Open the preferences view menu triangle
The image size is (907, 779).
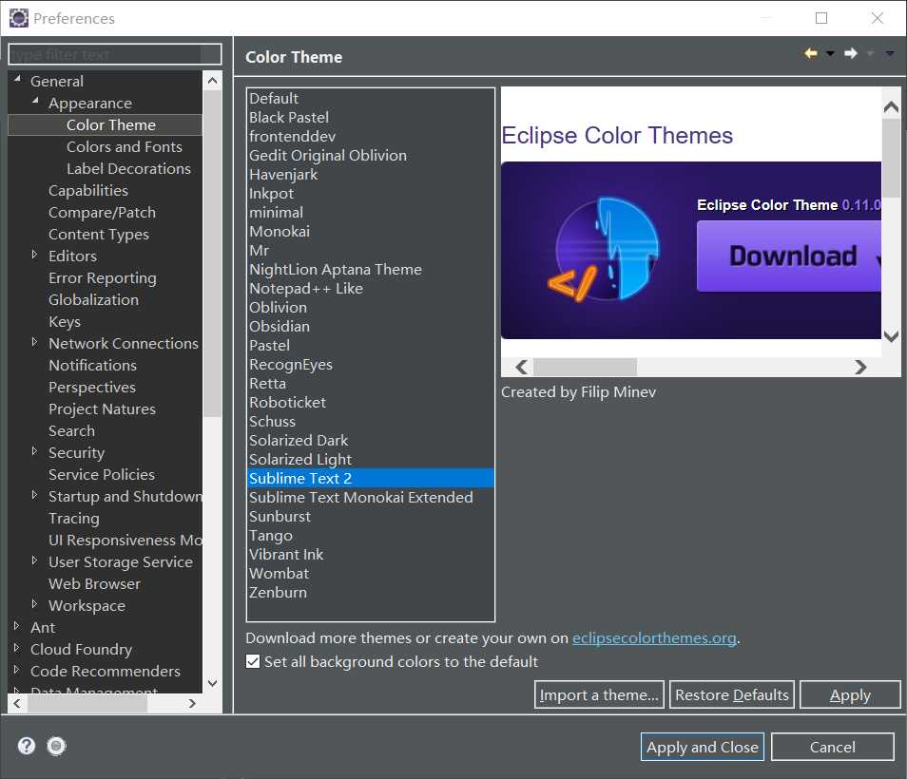(890, 54)
